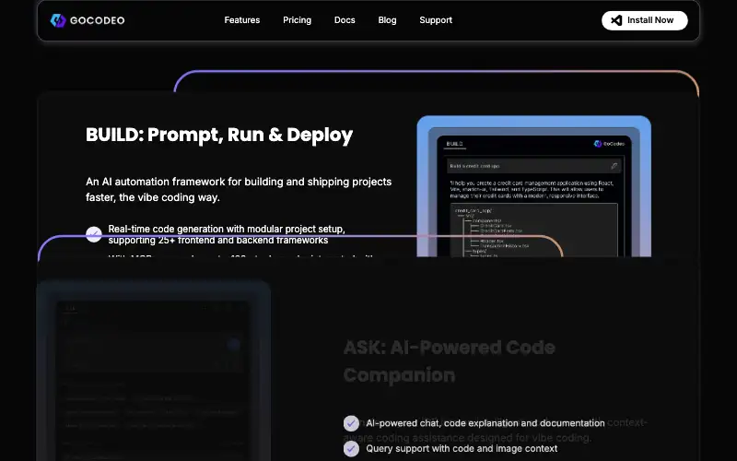Click GoCodeo logo inside BUILD preview
737x461 pixels.
click(609, 144)
